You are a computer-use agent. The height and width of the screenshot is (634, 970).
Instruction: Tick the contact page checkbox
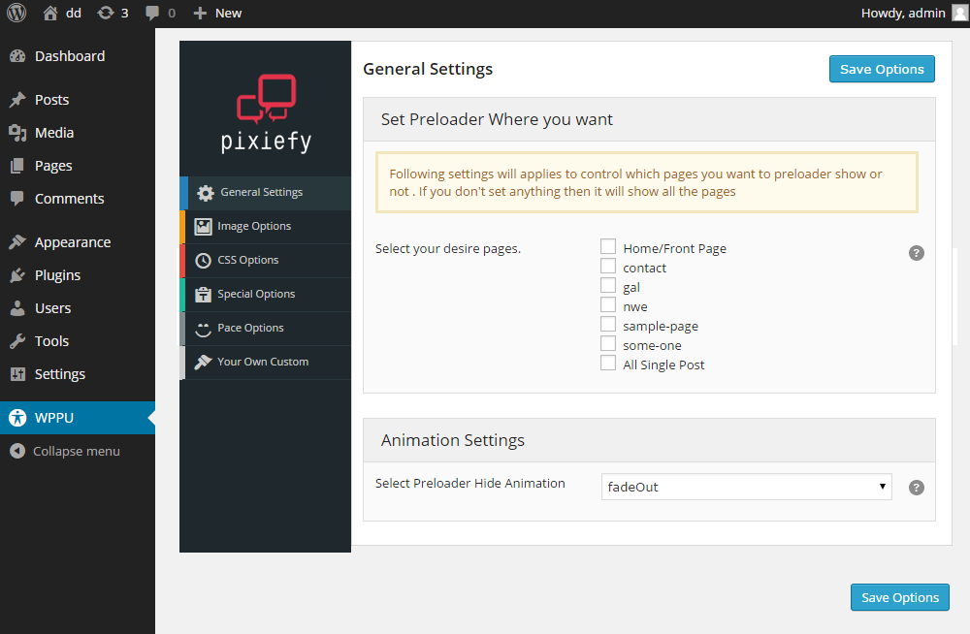608,267
